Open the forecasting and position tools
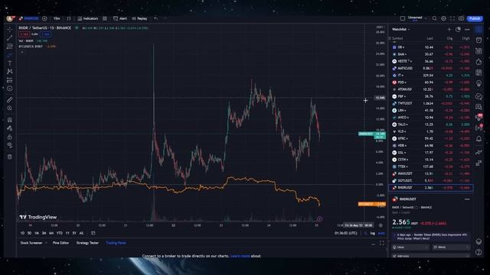490x275 pixels. pyautogui.click(x=10, y=80)
